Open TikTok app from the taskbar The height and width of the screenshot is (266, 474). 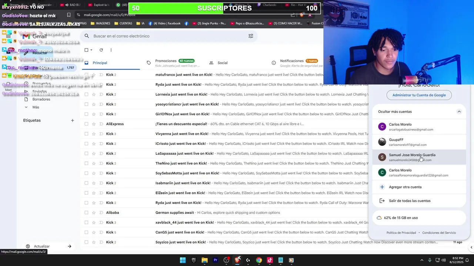270,260
